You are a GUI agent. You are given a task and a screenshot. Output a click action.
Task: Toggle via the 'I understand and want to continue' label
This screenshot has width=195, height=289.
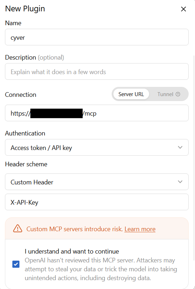point(72,251)
